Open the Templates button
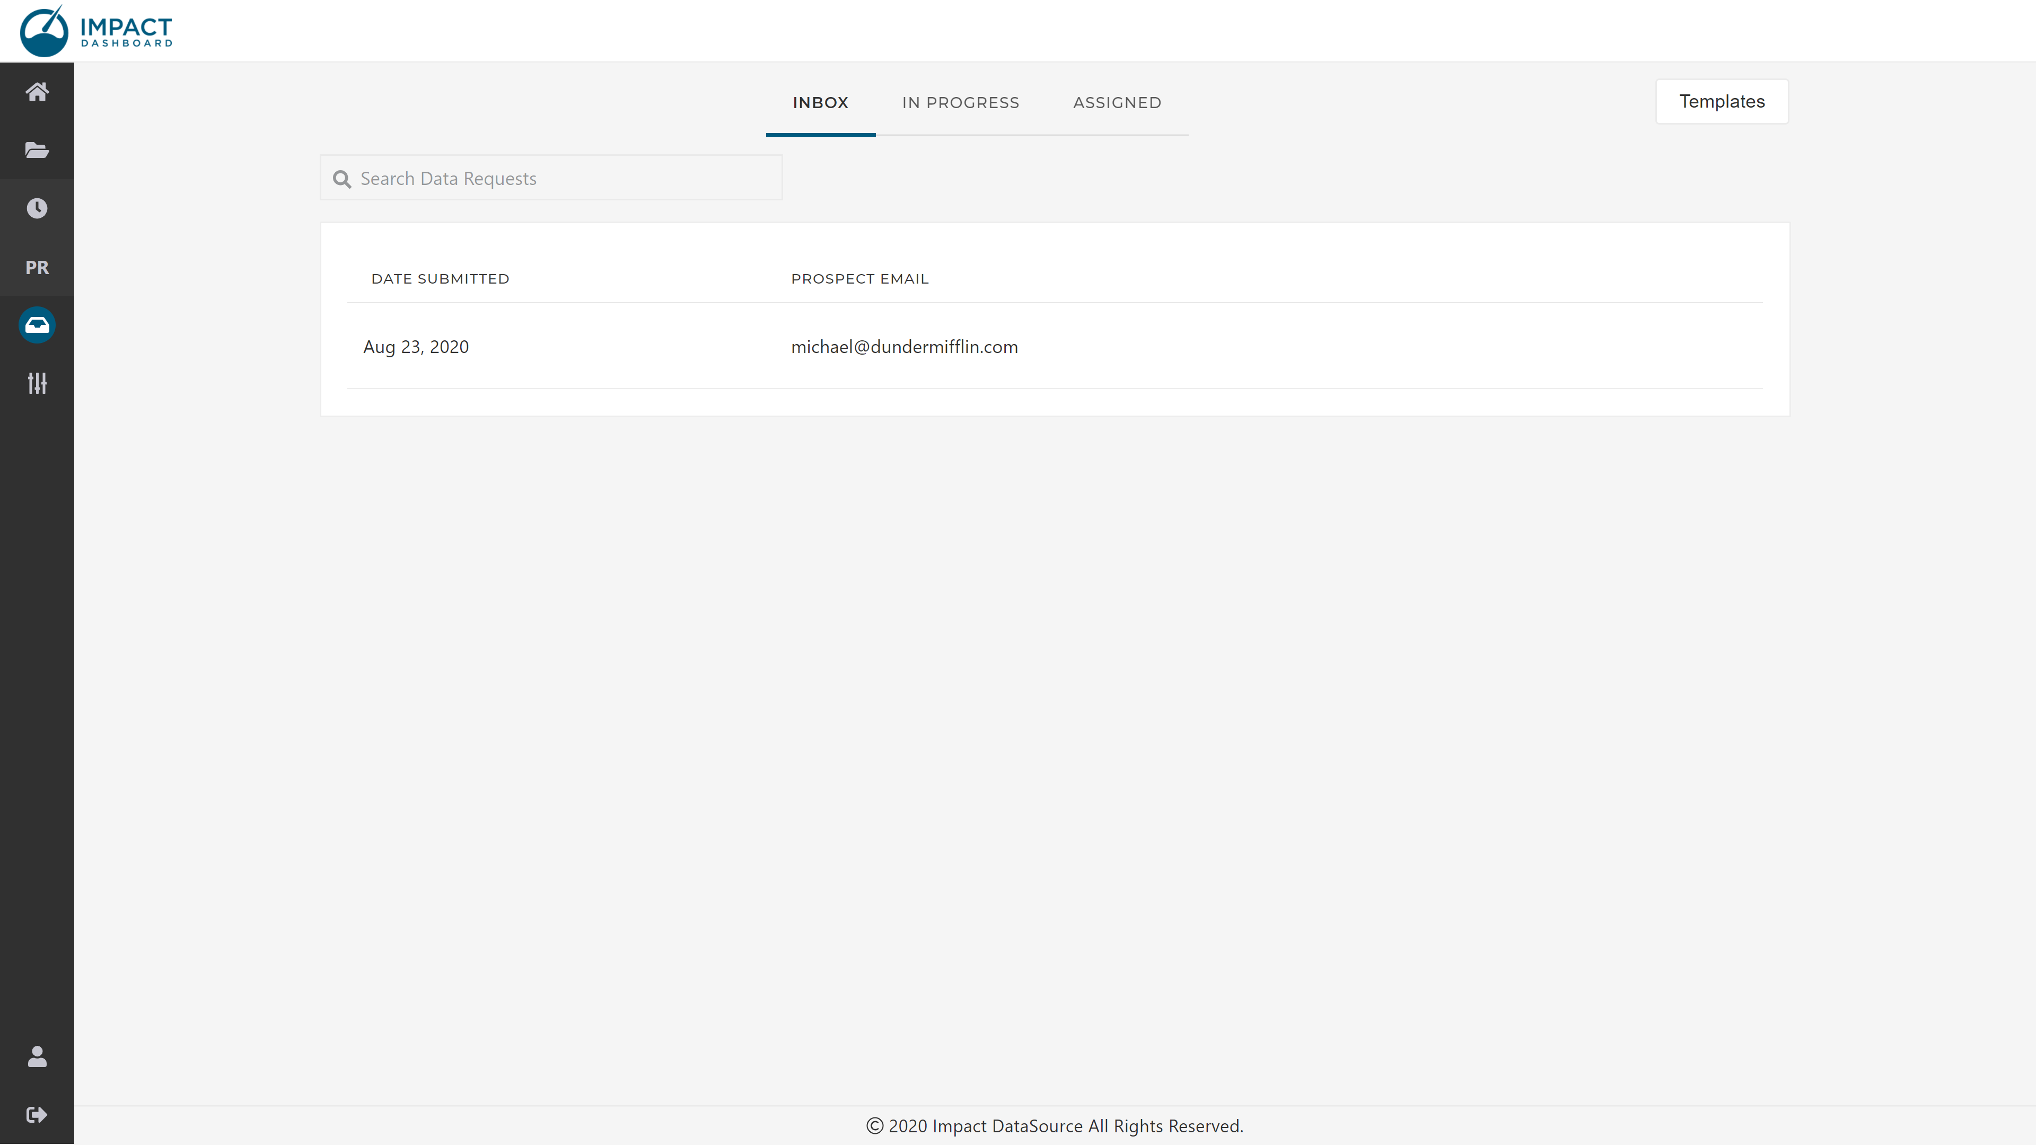 point(1722,101)
